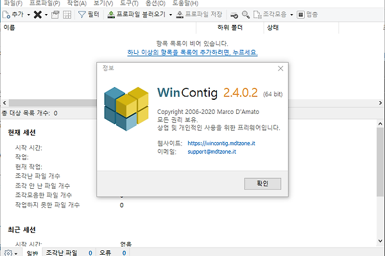385x256 pixels.
Task: Close the 정보 dialog with X
Action: [280, 68]
